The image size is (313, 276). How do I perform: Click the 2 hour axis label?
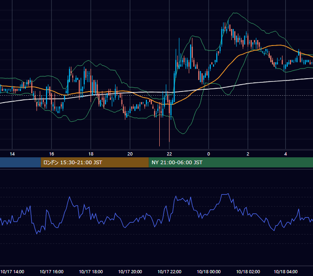[248, 154]
